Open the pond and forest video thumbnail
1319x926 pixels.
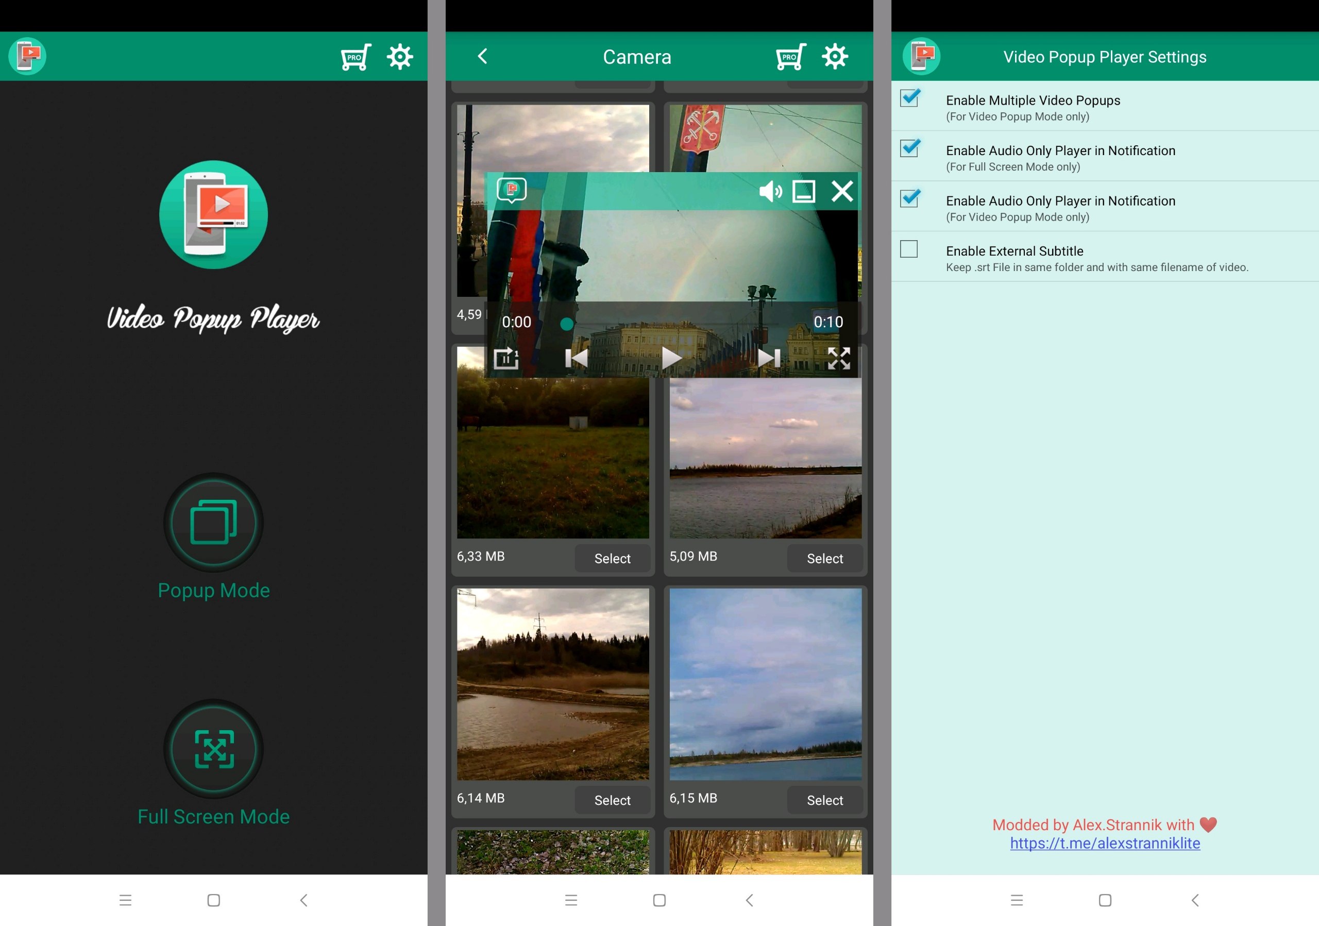tap(553, 684)
